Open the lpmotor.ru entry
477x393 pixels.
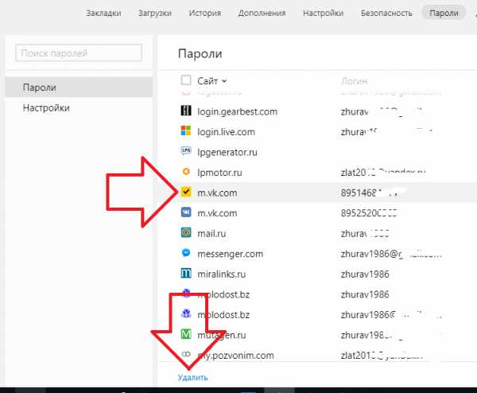point(219,173)
